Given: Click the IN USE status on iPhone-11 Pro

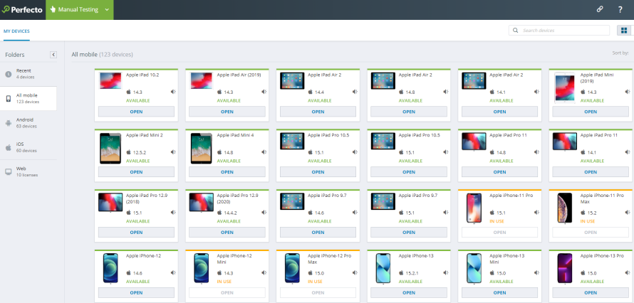Looking at the screenshot, I should pos(497,221).
